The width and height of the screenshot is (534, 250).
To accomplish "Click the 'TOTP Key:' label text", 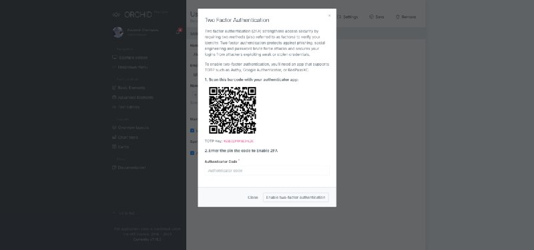I will tap(214, 141).
